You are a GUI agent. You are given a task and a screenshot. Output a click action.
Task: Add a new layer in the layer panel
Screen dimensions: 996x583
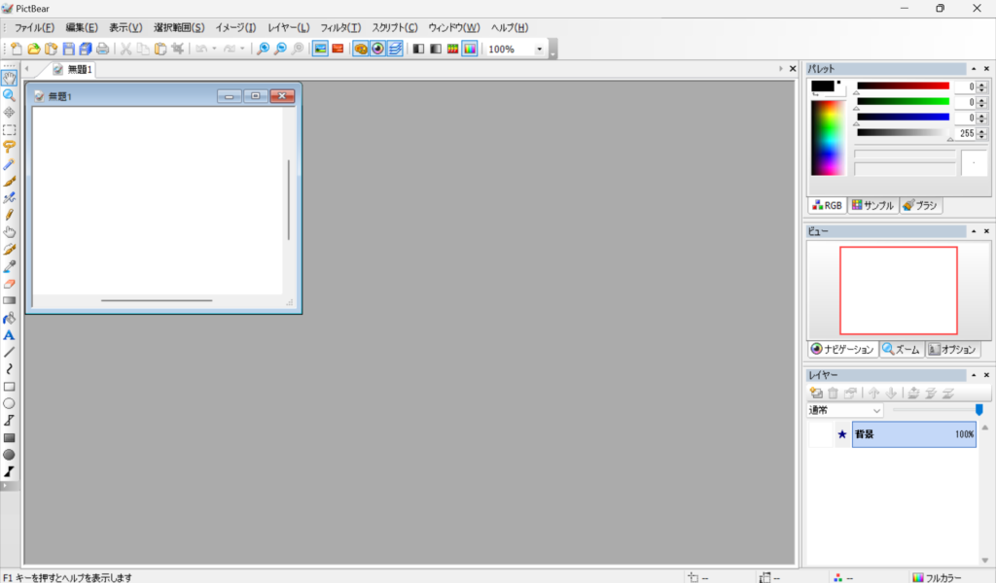(x=816, y=394)
